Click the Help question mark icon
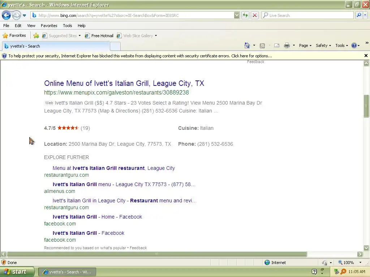Image resolution: width=370 pixels, height=277 pixels. coord(354,45)
